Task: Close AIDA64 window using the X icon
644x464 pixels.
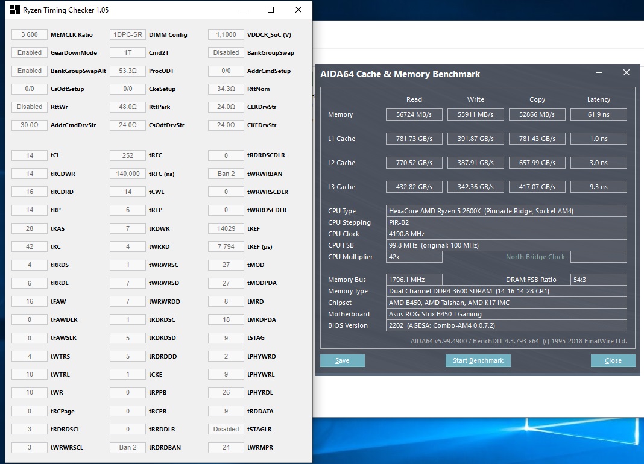Action: coord(627,73)
